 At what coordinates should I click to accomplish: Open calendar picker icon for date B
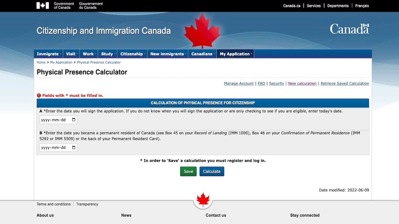pos(74,147)
